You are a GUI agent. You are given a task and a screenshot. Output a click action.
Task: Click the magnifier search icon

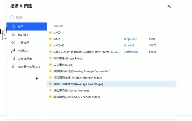point(12,17)
